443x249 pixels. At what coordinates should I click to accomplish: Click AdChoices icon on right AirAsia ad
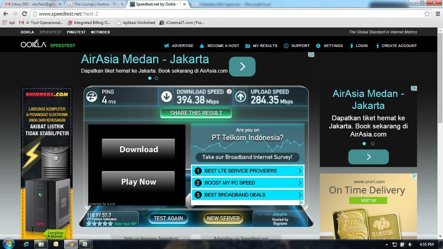coord(414,89)
